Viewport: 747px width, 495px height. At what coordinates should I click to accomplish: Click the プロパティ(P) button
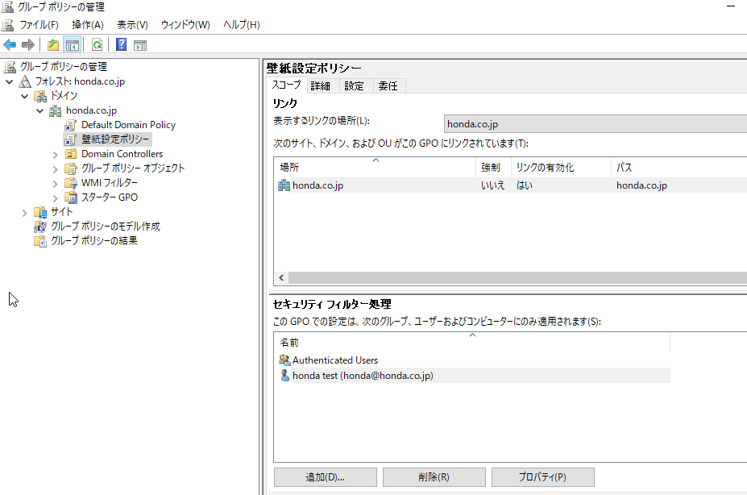(x=542, y=477)
